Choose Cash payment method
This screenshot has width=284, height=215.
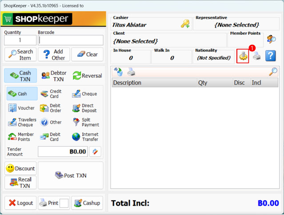(x=22, y=94)
